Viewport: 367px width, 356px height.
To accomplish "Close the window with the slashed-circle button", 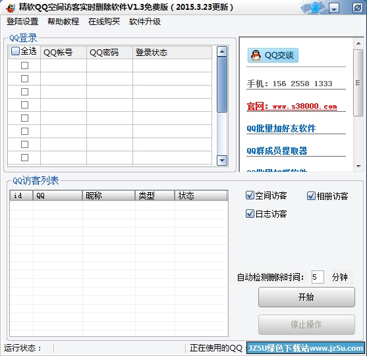I will [358, 8].
